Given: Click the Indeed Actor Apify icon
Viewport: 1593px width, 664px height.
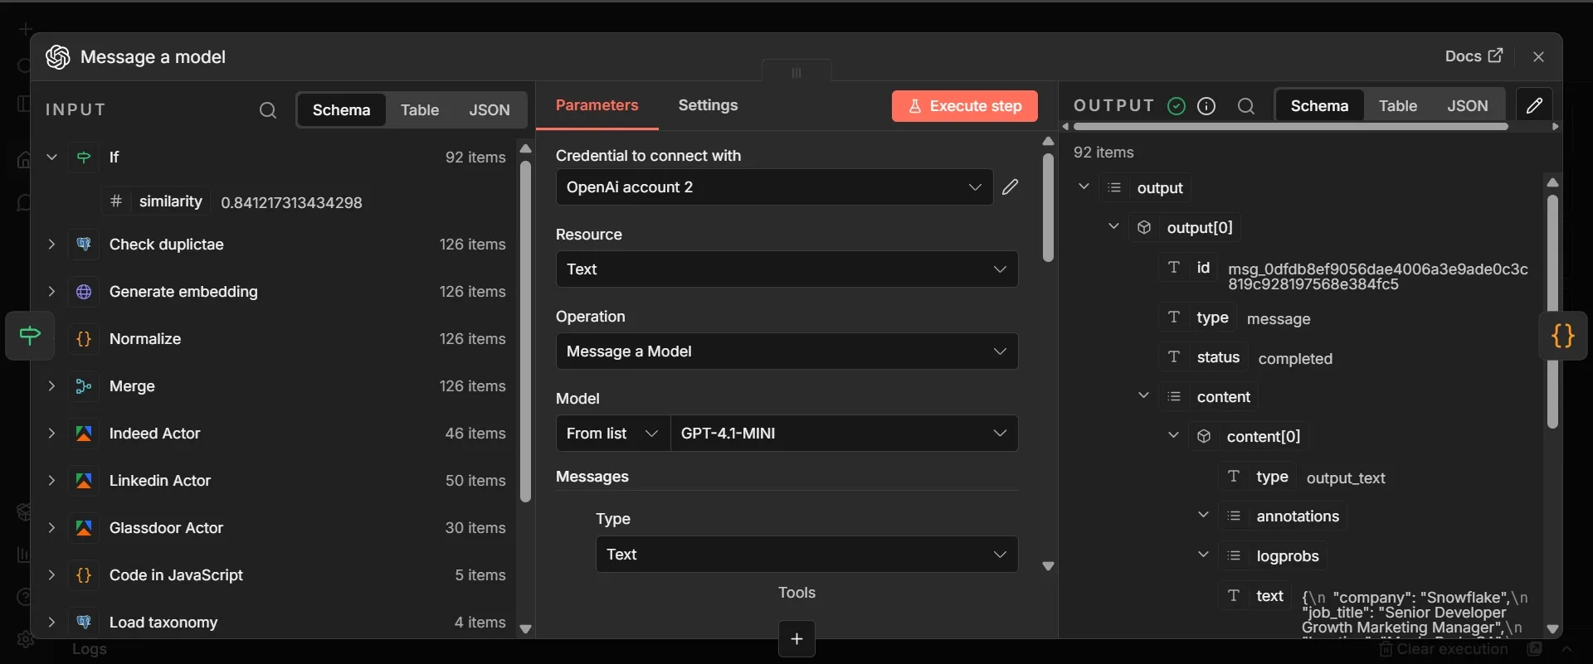Looking at the screenshot, I should pos(84,434).
